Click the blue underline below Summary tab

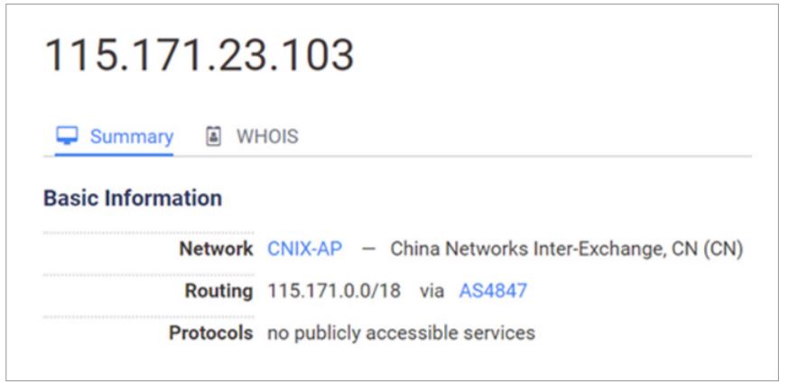tap(114, 154)
